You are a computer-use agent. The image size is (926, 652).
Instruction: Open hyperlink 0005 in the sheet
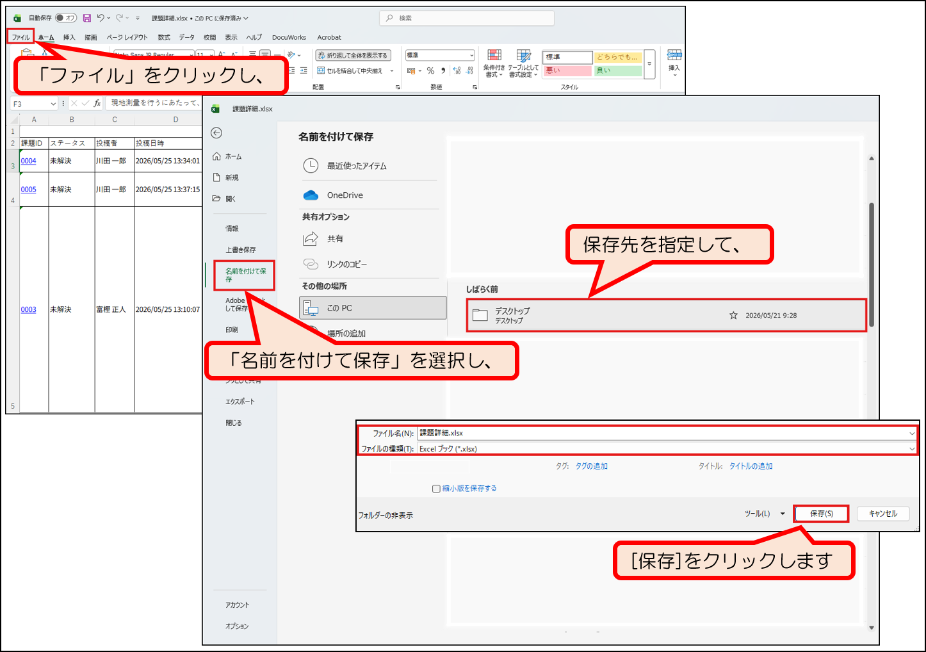click(x=28, y=190)
